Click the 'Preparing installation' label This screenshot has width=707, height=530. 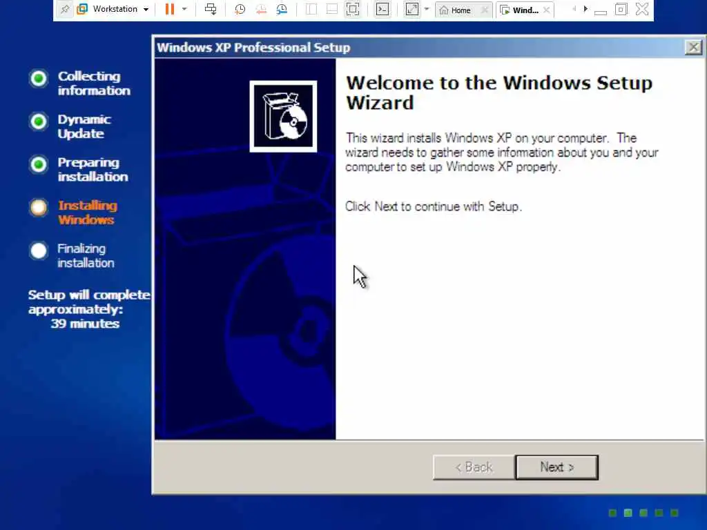[93, 170]
